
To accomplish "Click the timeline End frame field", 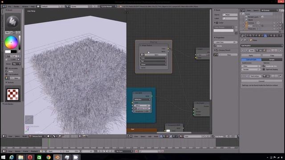I will 72,151.
